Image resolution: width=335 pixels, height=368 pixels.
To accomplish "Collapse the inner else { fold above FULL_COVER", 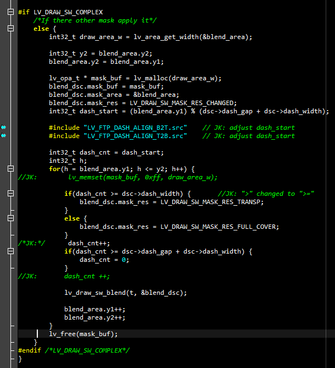I will [10, 218].
